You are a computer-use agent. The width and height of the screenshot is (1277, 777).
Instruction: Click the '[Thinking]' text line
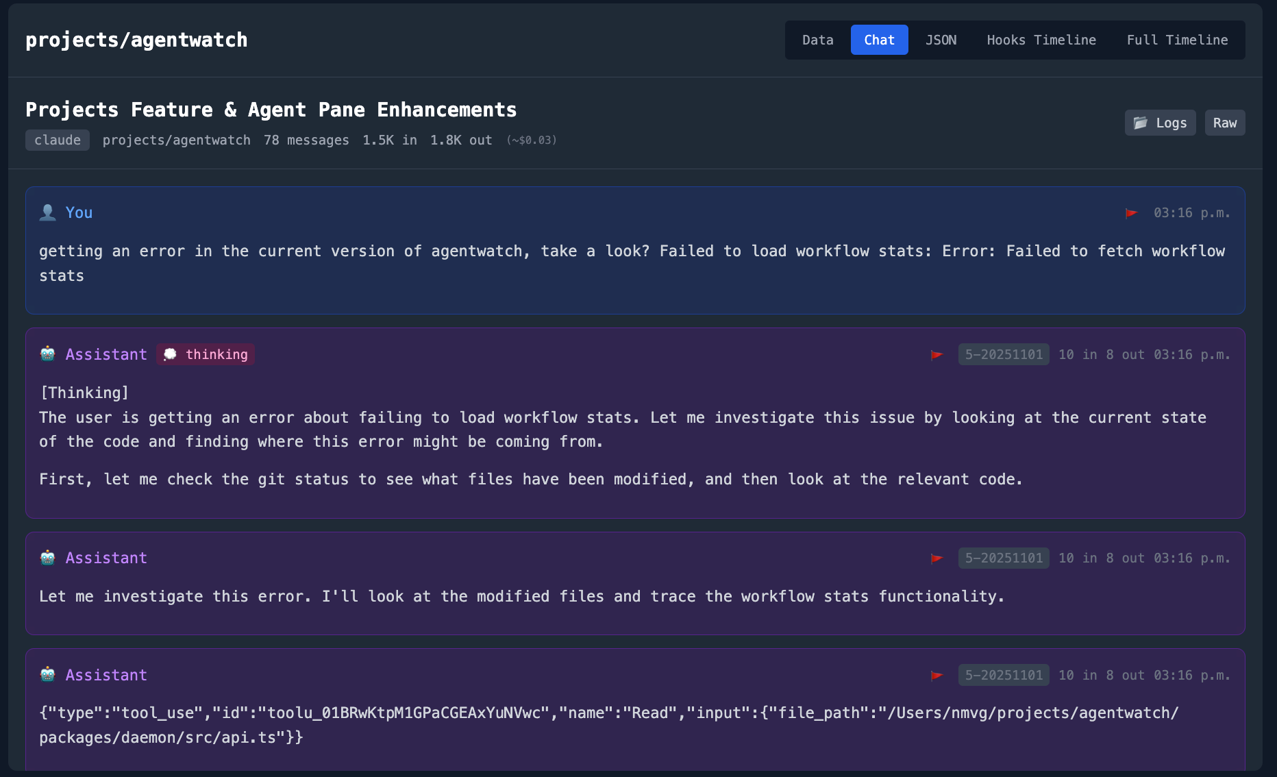click(84, 393)
